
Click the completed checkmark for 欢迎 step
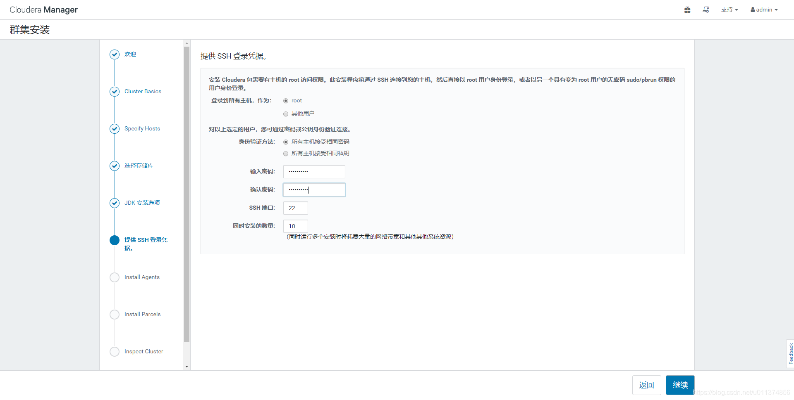(x=115, y=54)
